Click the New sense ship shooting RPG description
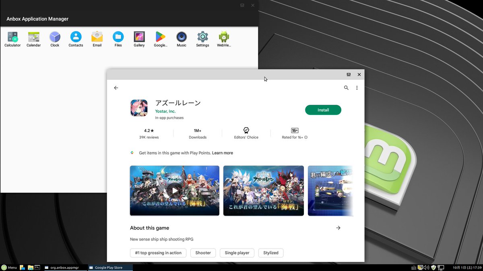This screenshot has width=483, height=271. [x=162, y=239]
